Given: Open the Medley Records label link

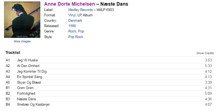Looking at the screenshot, I should click(80, 10).
